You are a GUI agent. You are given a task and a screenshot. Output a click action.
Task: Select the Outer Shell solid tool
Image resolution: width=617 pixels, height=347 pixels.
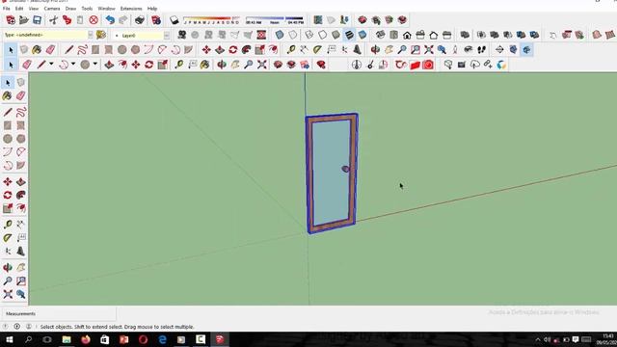pos(465,35)
